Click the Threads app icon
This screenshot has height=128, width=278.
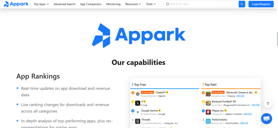(138, 121)
